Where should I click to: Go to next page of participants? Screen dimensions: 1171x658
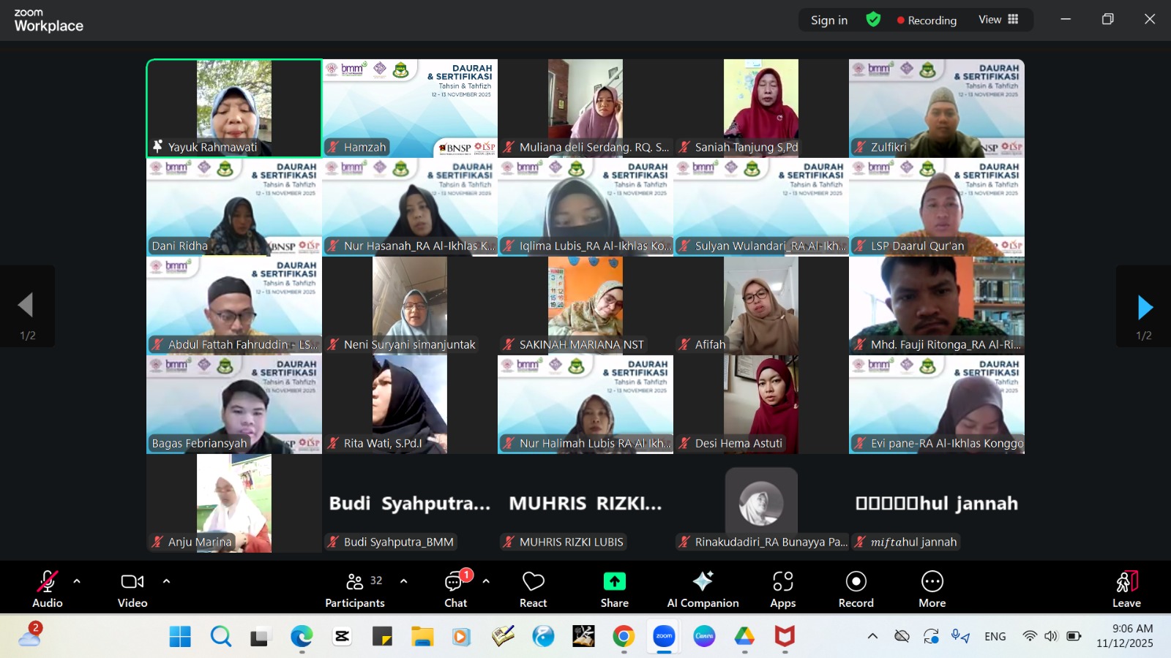1145,308
